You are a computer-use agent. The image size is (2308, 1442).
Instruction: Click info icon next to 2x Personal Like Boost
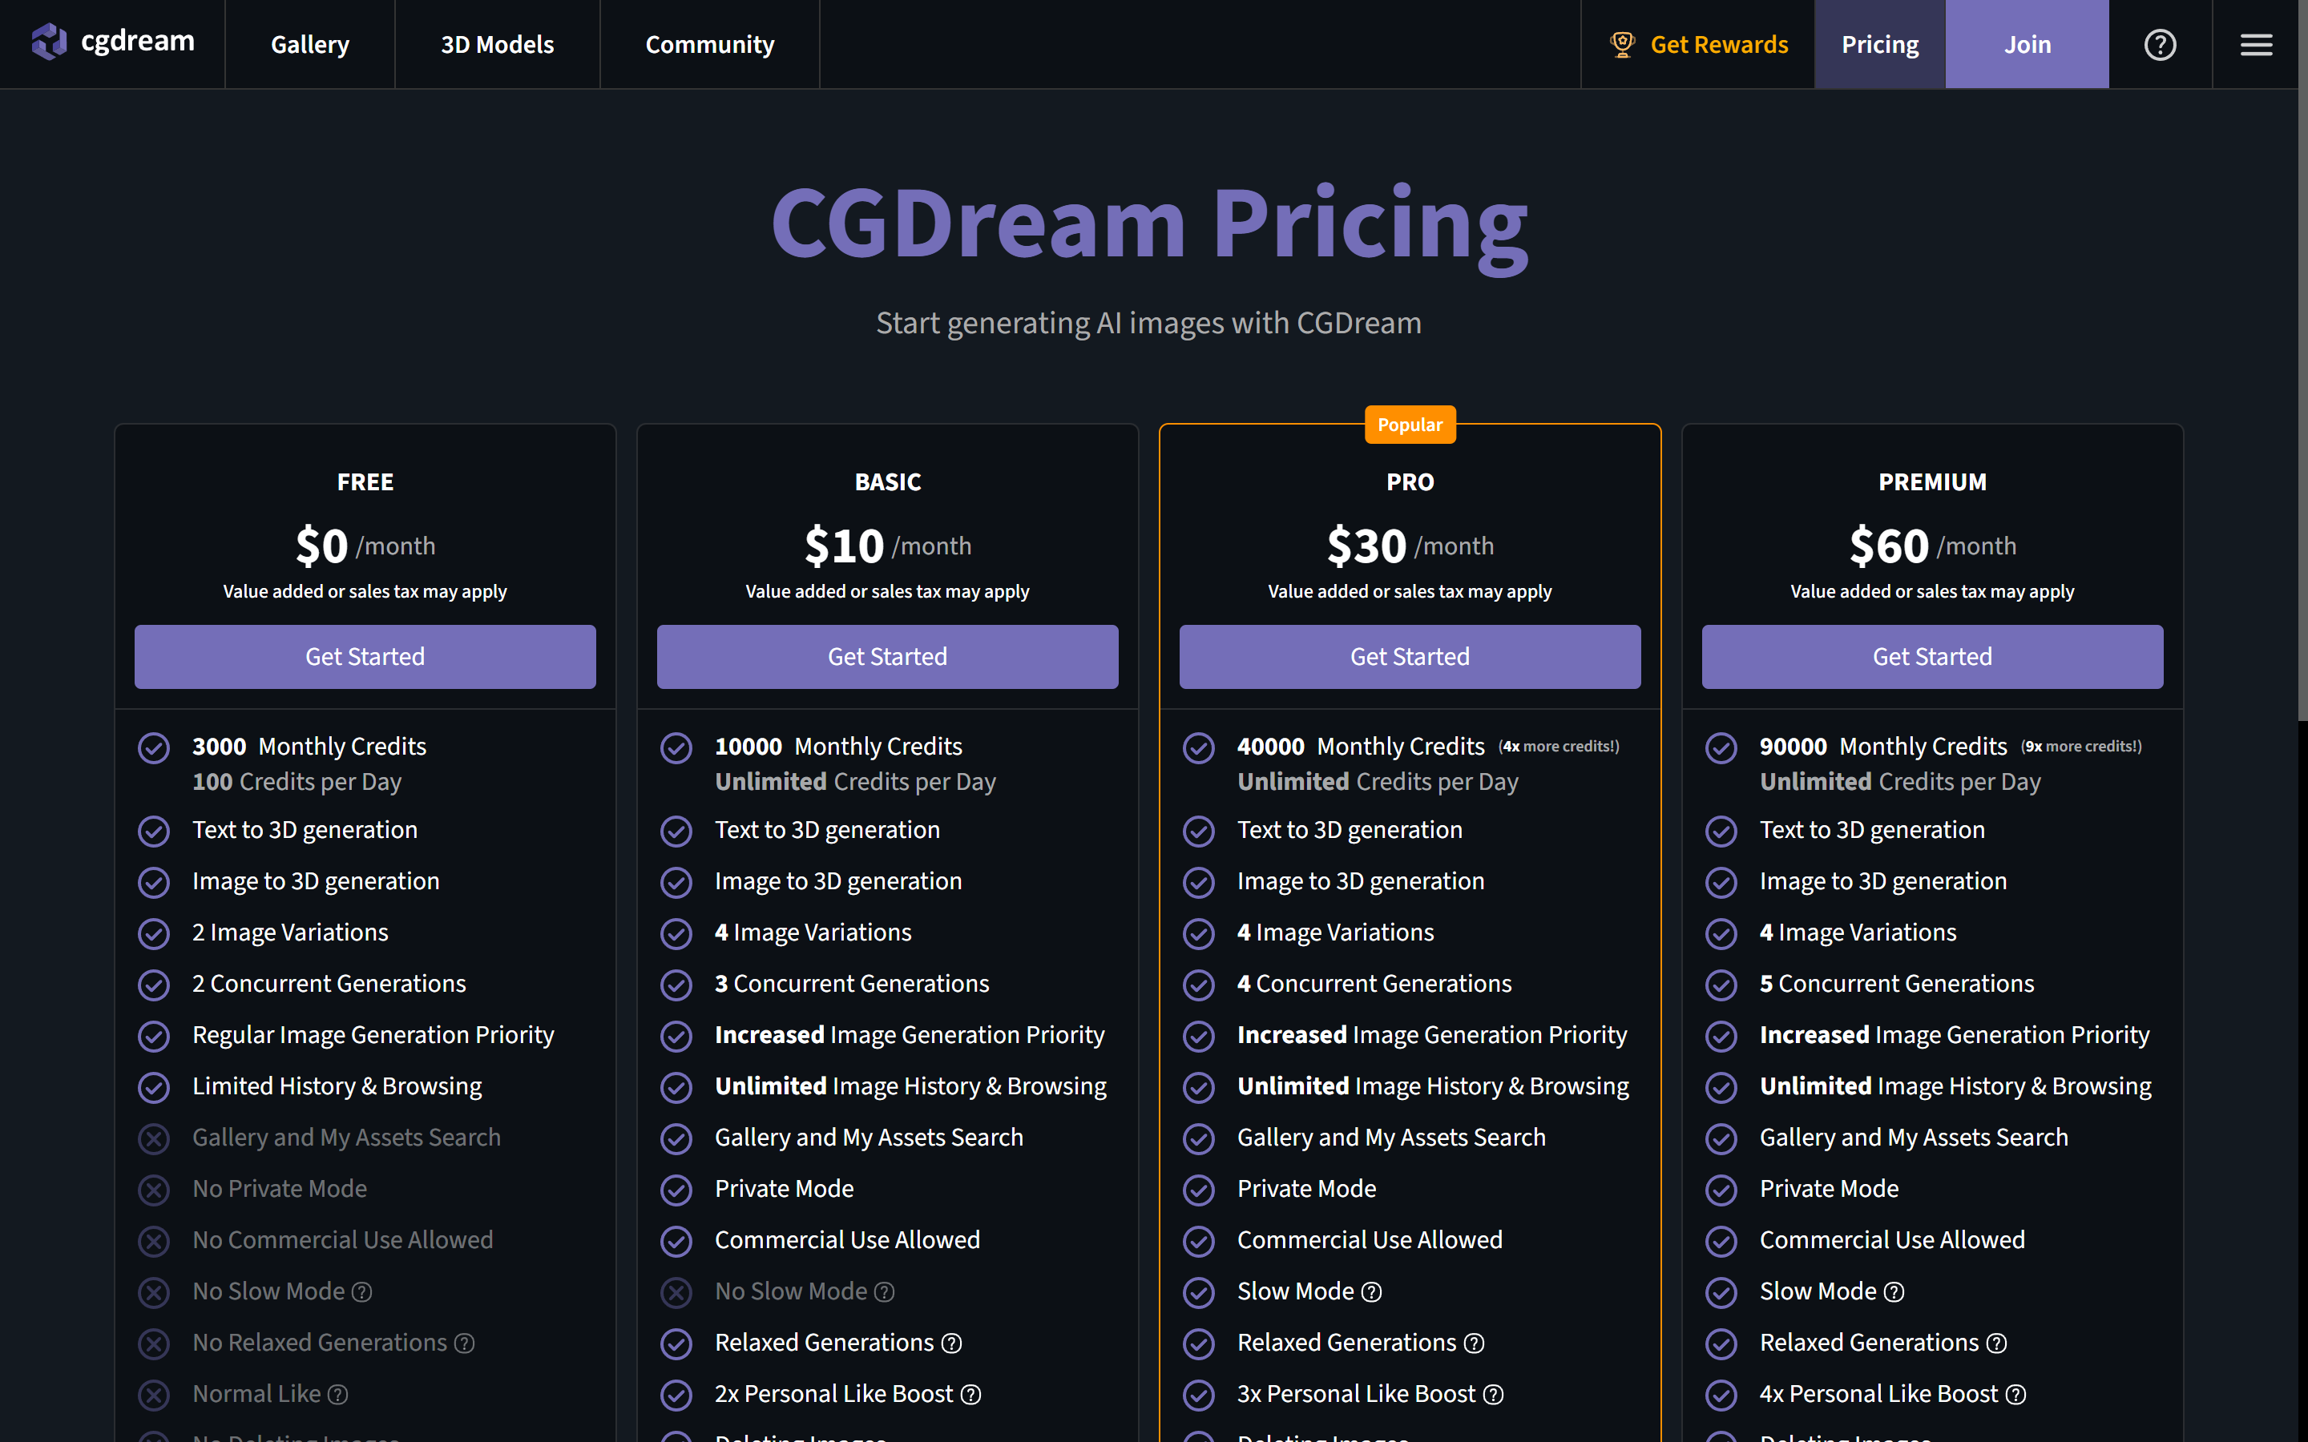(970, 1394)
